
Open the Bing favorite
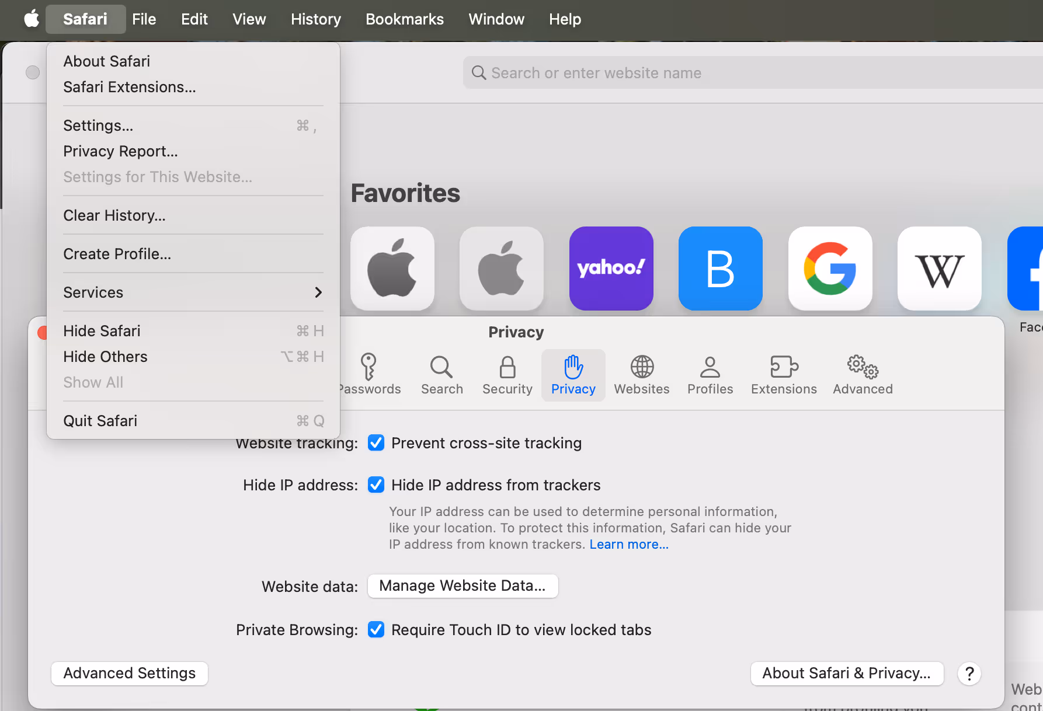coord(720,269)
